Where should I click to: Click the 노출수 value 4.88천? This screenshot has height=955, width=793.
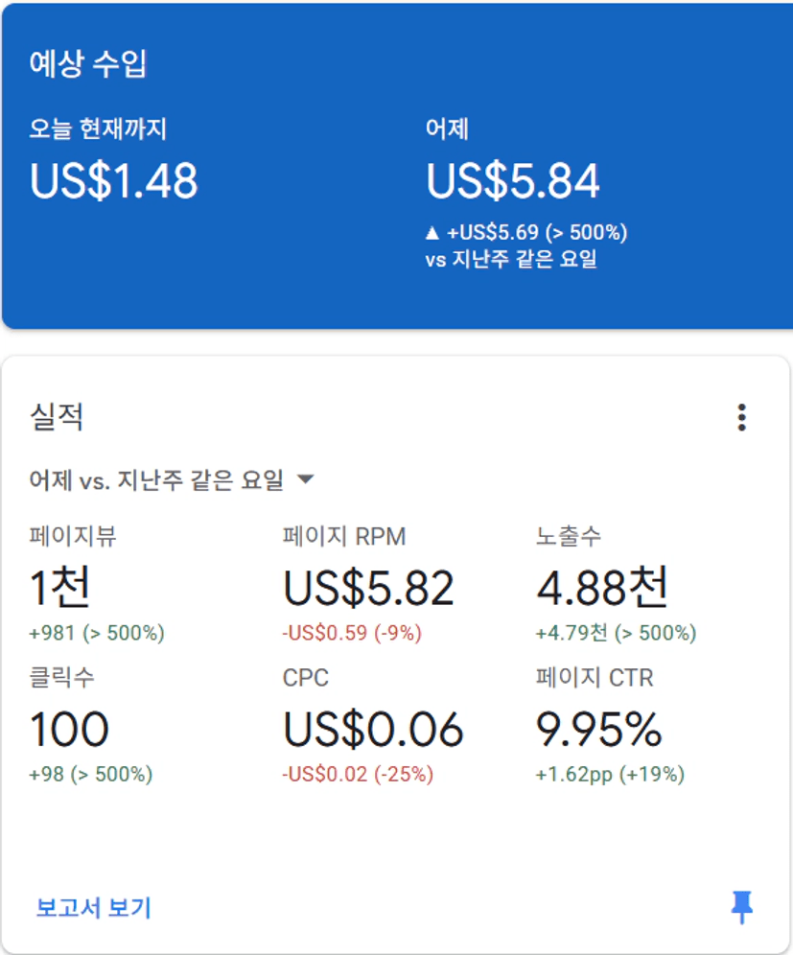tap(602, 587)
